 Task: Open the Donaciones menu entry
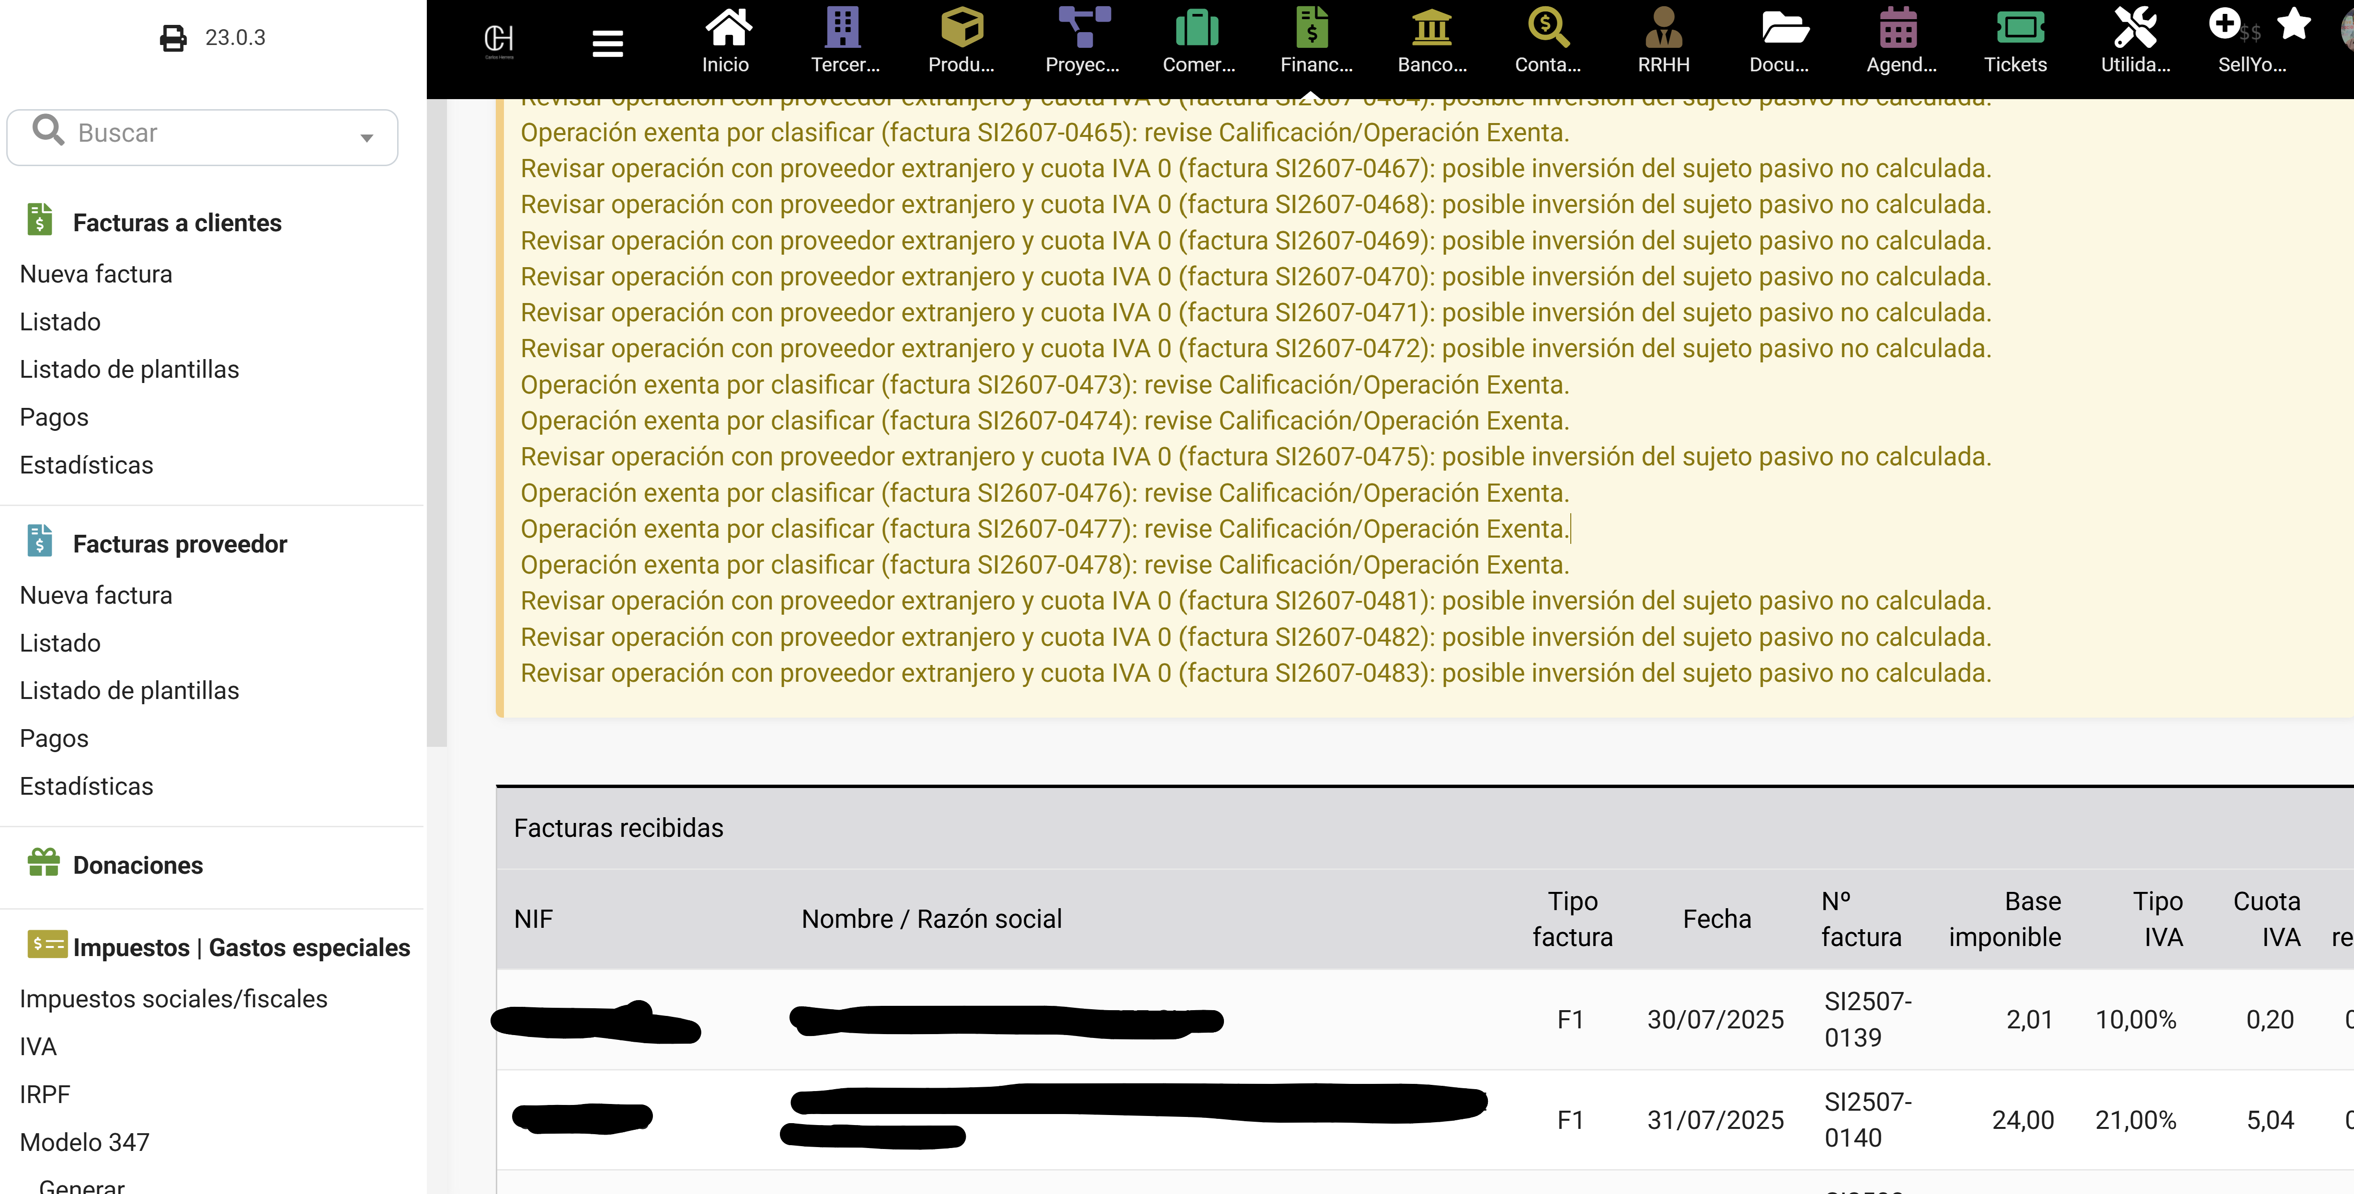coord(138,866)
